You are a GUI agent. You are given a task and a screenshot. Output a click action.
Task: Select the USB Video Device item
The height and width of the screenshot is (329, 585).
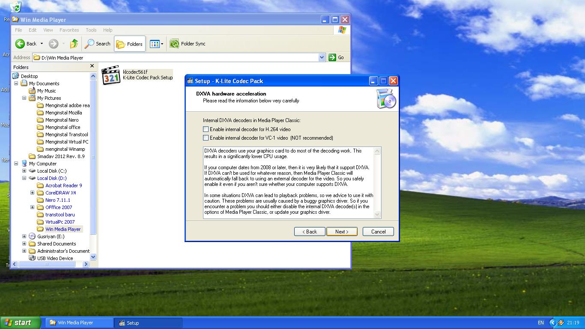[55, 258]
